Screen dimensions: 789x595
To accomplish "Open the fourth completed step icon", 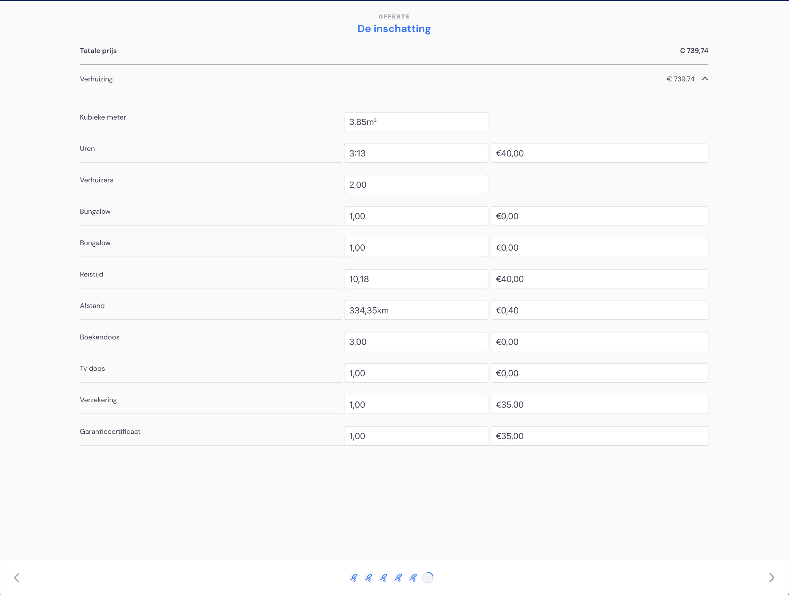I will (398, 578).
